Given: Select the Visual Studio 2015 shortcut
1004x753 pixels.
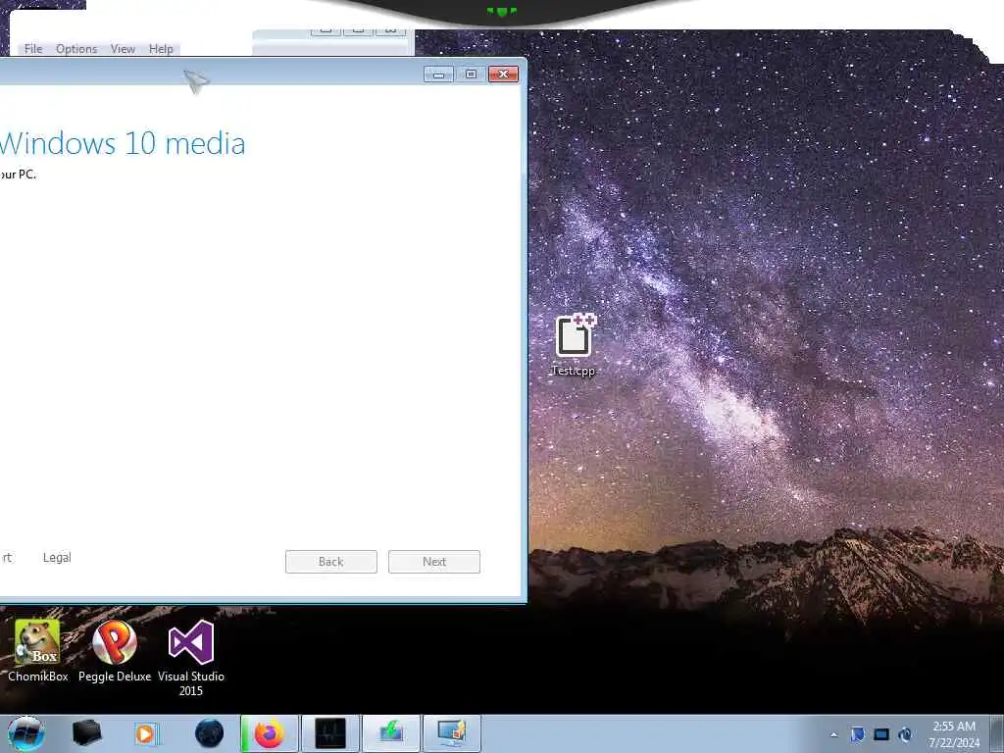Looking at the screenshot, I should [191, 658].
